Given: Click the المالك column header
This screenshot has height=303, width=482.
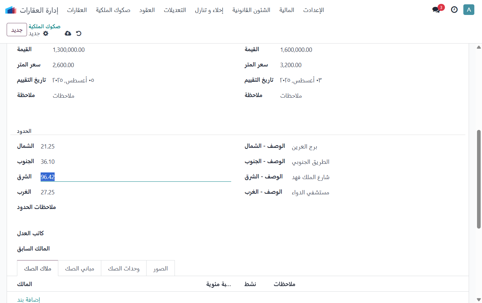Looking at the screenshot, I should (x=25, y=284).
